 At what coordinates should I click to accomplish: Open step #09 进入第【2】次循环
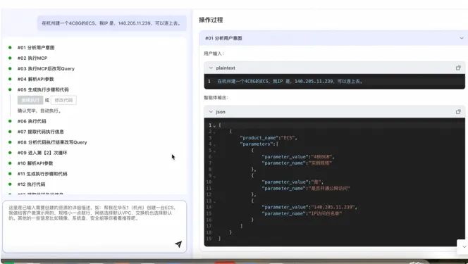(x=42, y=153)
